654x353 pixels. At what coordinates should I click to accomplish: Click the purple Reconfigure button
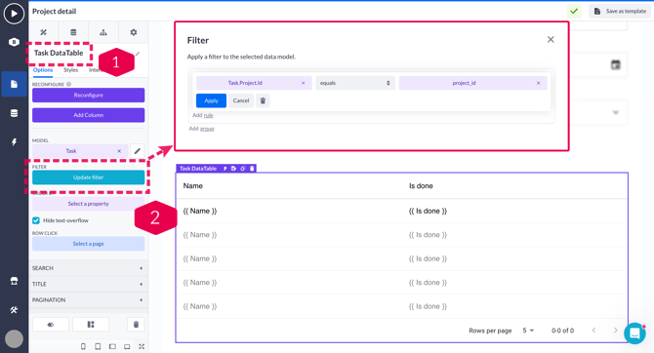pyautogui.click(x=89, y=95)
